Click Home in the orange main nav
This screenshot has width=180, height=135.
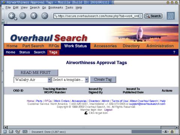[x=12, y=46]
